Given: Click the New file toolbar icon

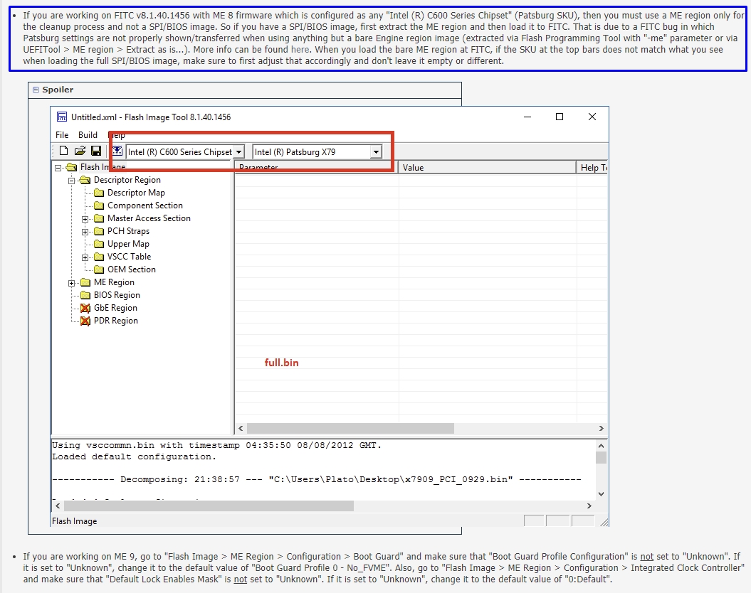Looking at the screenshot, I should coord(63,151).
